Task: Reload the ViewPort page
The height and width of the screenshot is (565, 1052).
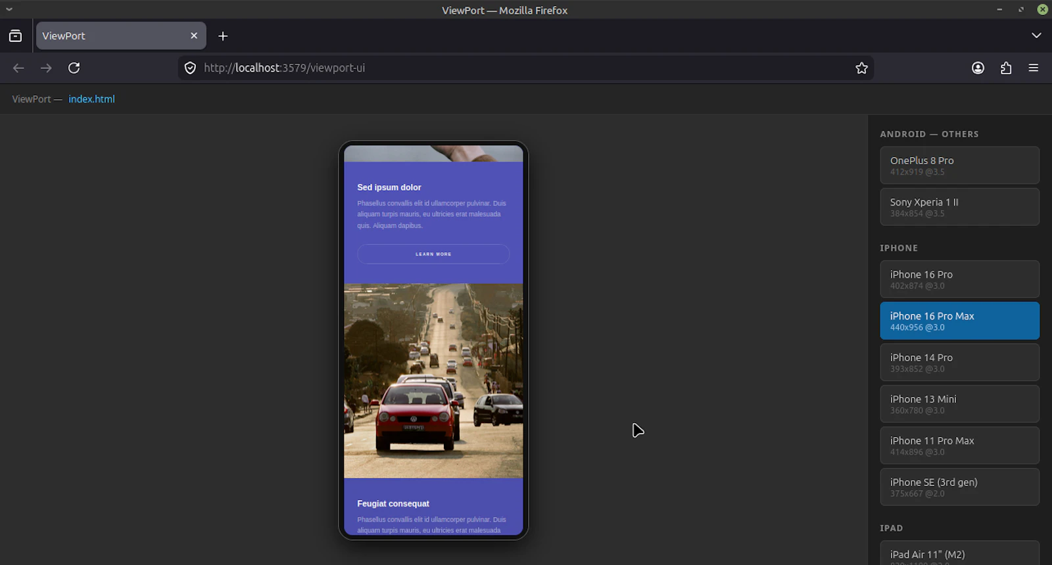Action: pos(74,68)
